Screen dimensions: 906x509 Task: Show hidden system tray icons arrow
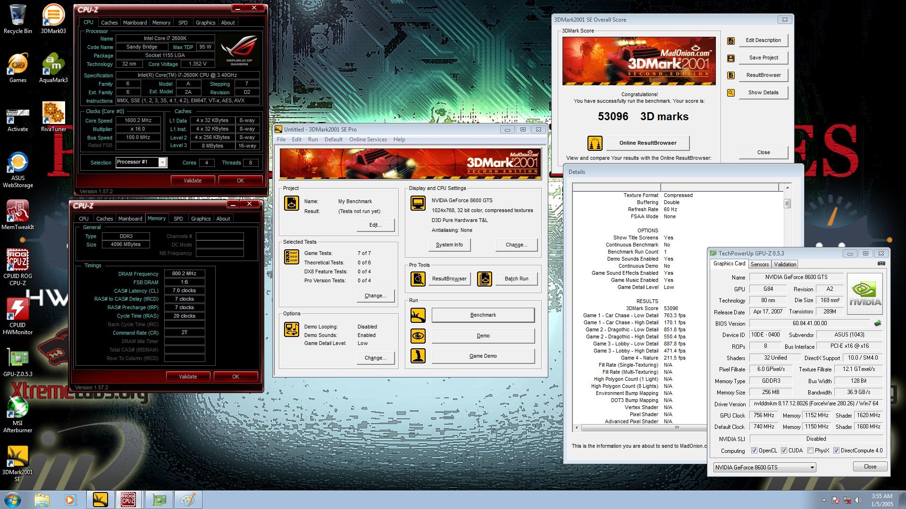pyautogui.click(x=824, y=500)
